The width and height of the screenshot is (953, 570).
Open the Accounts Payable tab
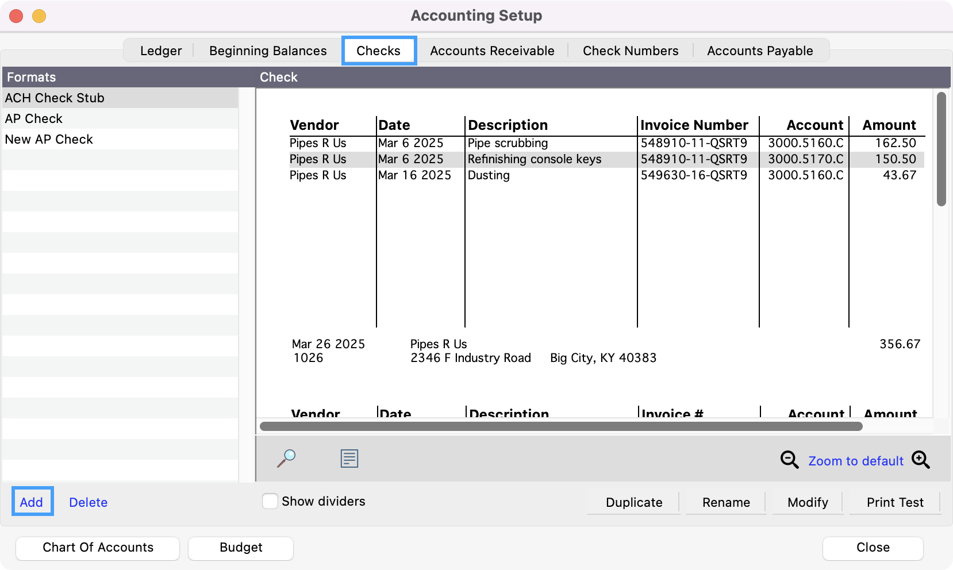pyautogui.click(x=760, y=51)
